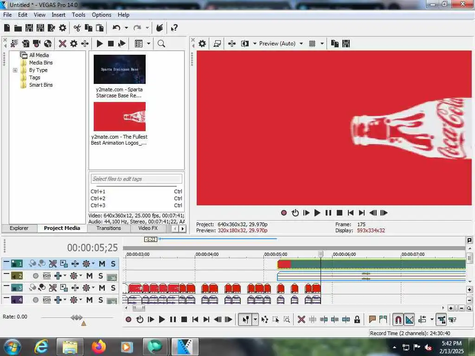This screenshot has height=356, width=475.
Task: Mute audio track 2 with M button
Action: (x=90, y=276)
